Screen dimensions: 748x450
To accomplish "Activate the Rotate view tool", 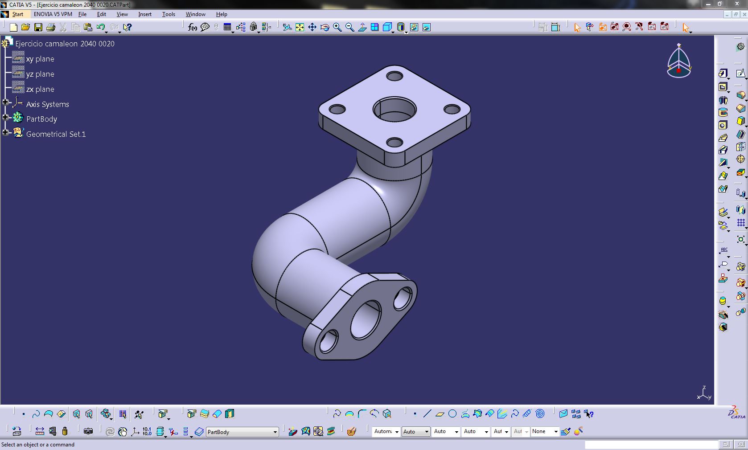I will click(325, 27).
